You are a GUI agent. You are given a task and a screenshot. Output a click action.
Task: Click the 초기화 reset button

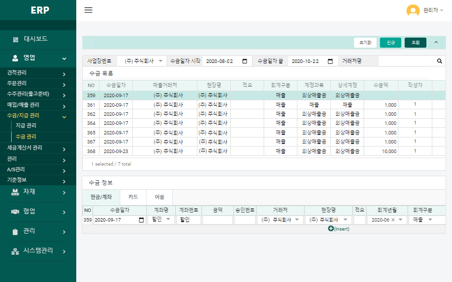click(365, 42)
